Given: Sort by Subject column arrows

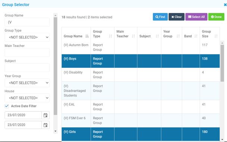Looking at the screenshot, I should [157, 36].
